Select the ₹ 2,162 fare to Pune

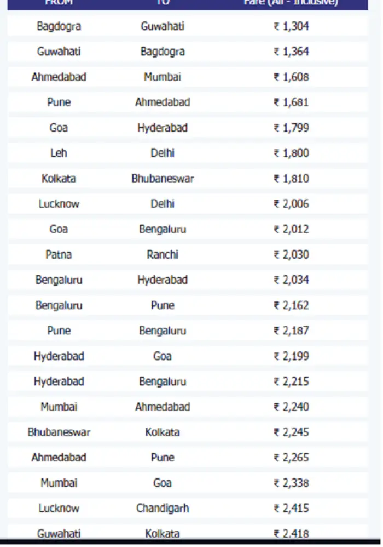coord(291,305)
